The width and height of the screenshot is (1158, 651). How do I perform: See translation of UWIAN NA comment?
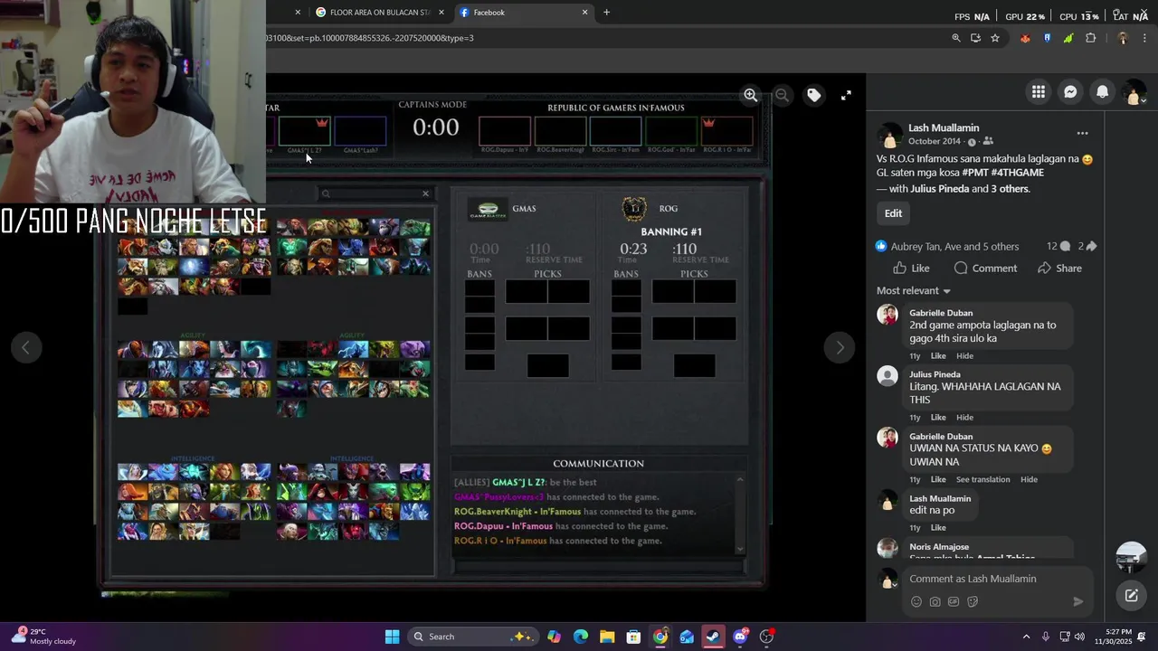pyautogui.click(x=982, y=480)
